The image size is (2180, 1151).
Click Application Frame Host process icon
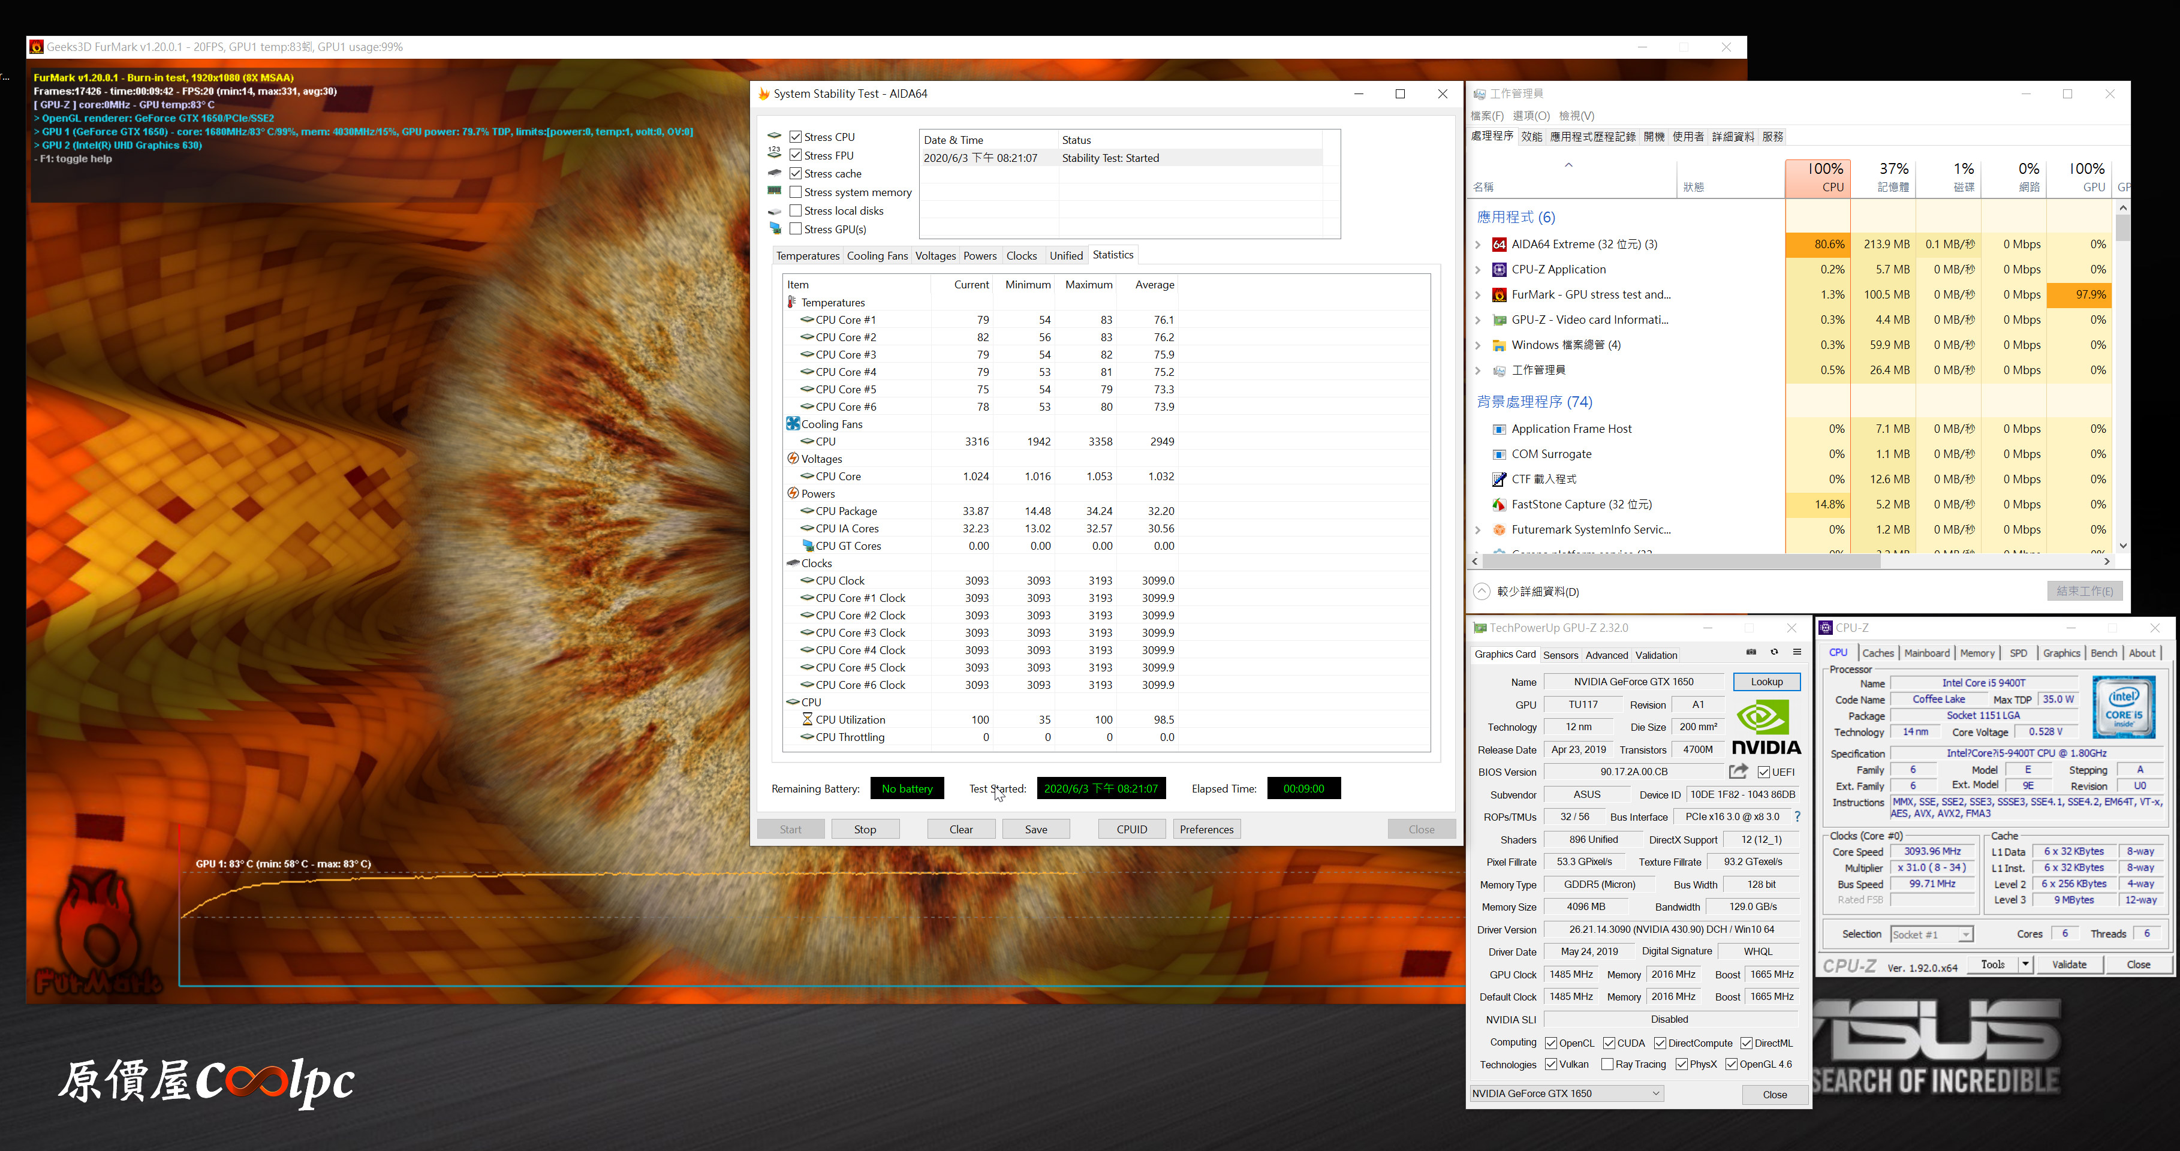tap(1499, 429)
